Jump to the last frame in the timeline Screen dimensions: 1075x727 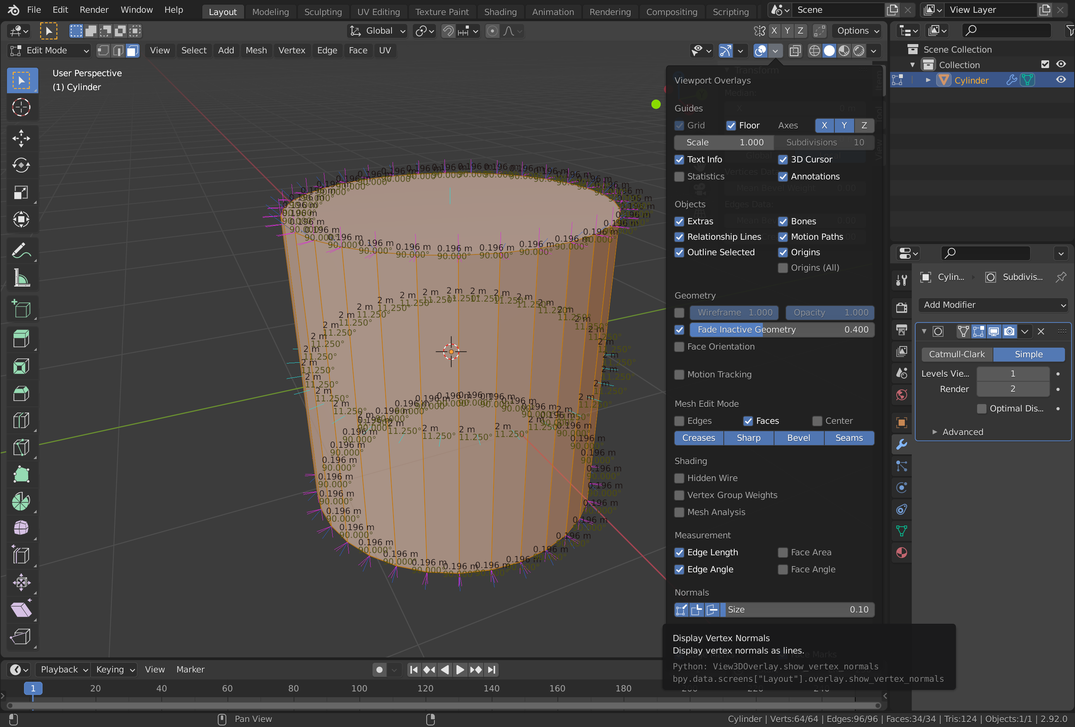point(491,669)
